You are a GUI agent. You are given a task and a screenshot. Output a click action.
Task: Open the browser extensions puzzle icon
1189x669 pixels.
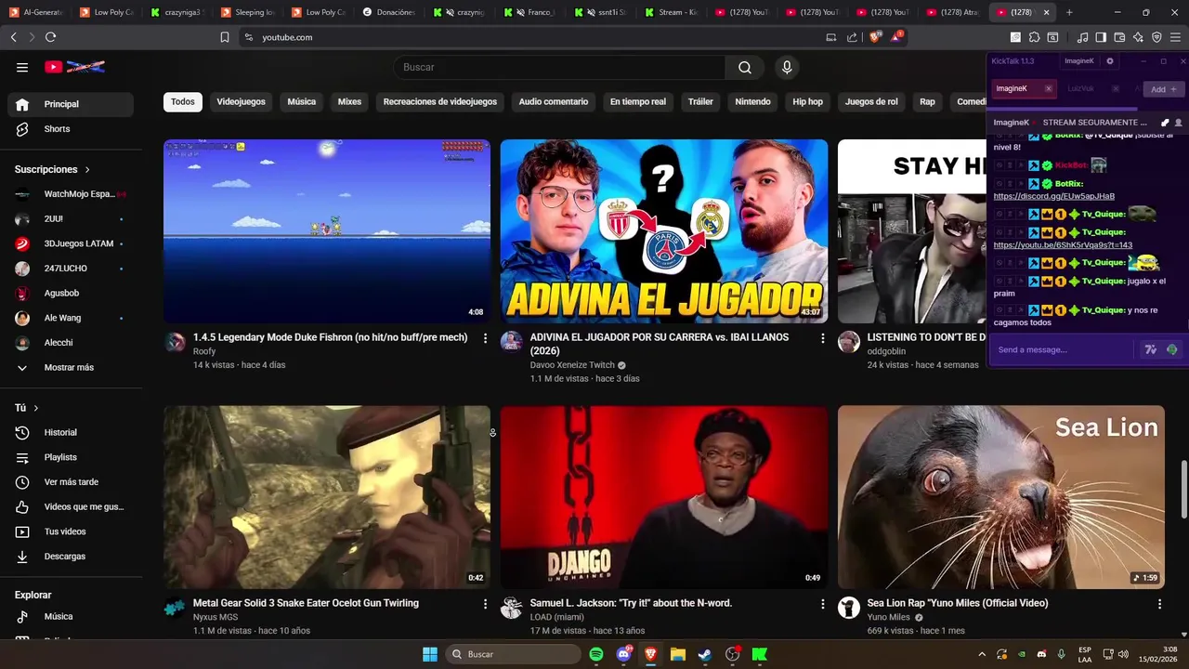tap(1035, 37)
